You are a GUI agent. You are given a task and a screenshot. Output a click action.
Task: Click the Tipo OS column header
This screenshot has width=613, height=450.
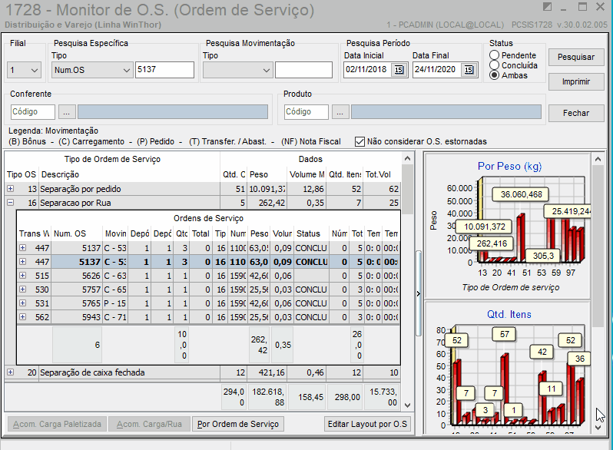21,175
